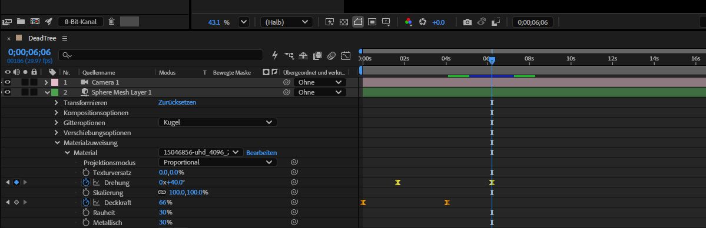Open the DeadTree panel menu
This screenshot has height=228, width=706.
pos(65,39)
